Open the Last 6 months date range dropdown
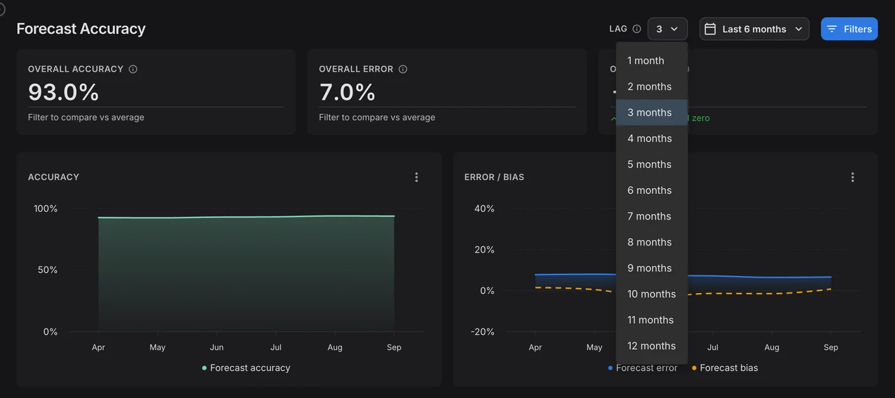This screenshot has width=895, height=398. 754,29
